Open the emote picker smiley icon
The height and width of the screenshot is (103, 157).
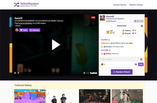tap(141, 59)
